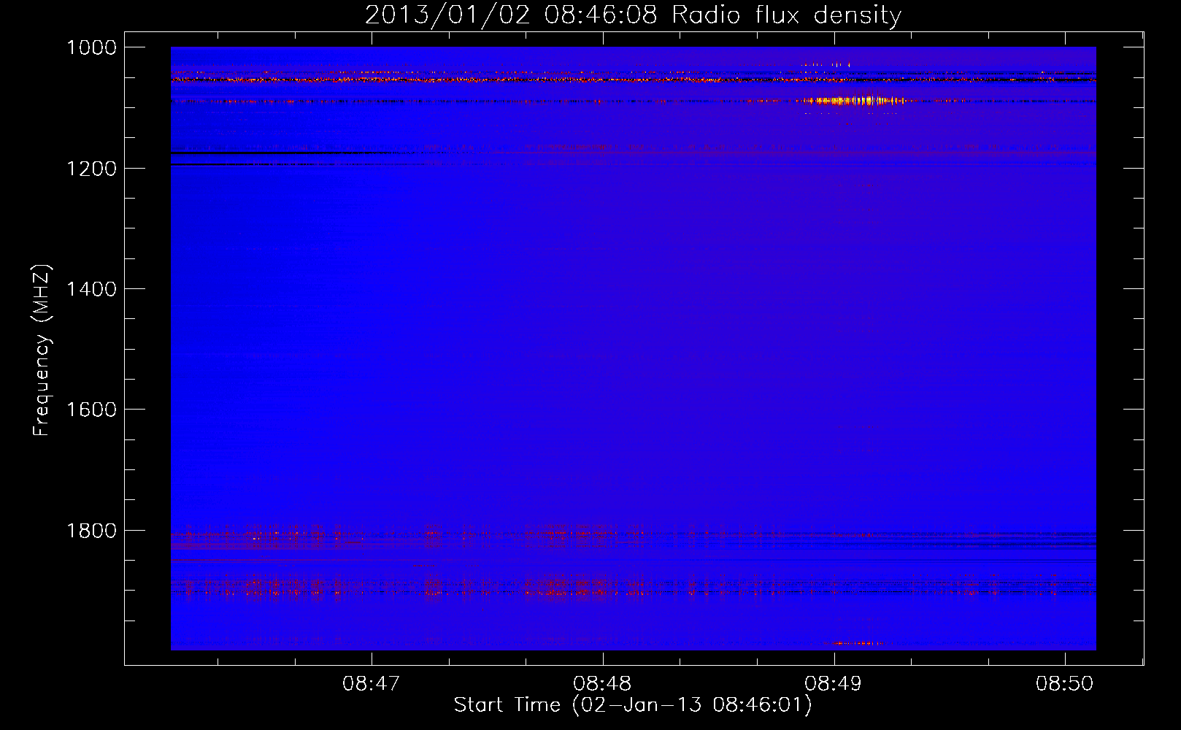This screenshot has width=1181, height=730.
Task: Click the 1800 frequency tick label
Action: [x=91, y=531]
